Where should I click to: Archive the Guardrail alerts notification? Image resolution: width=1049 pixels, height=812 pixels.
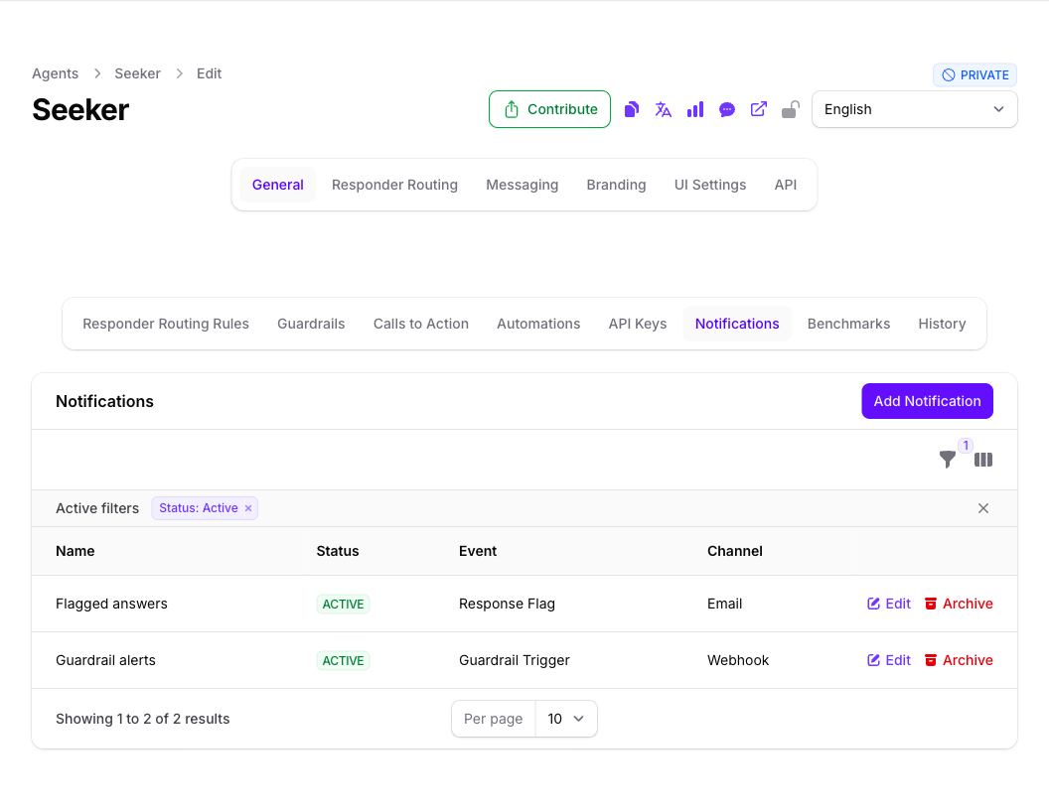[x=959, y=660]
